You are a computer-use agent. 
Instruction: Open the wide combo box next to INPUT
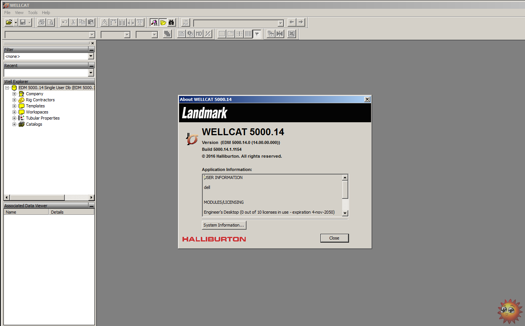239,23
